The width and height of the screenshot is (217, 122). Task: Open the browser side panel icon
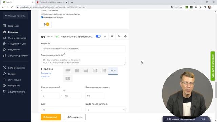pyautogui.click(x=205, y=7)
